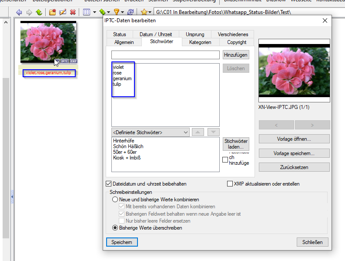
Task: Go up one folder level with the green arrow
Action: [39, 12]
